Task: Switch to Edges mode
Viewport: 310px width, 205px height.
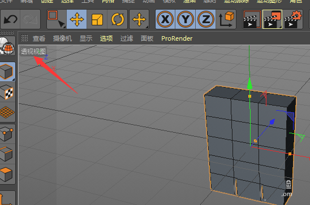Action: [x=7, y=154]
